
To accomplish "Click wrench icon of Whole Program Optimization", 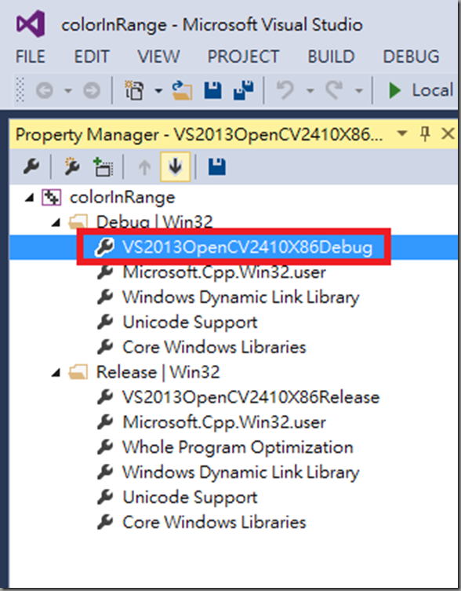I will coord(105,447).
